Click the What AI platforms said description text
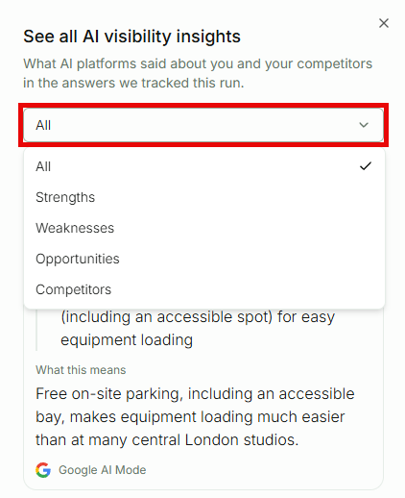The image size is (405, 498). click(x=198, y=73)
